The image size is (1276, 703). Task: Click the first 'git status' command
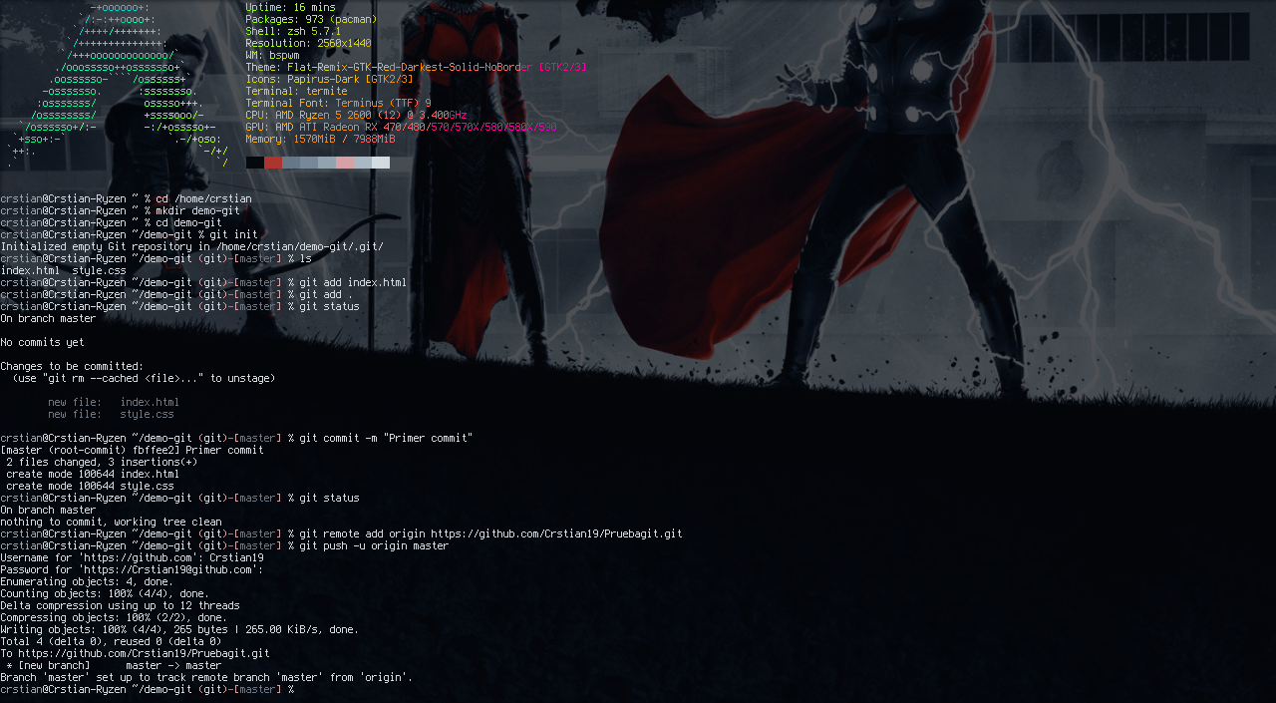[x=329, y=307]
